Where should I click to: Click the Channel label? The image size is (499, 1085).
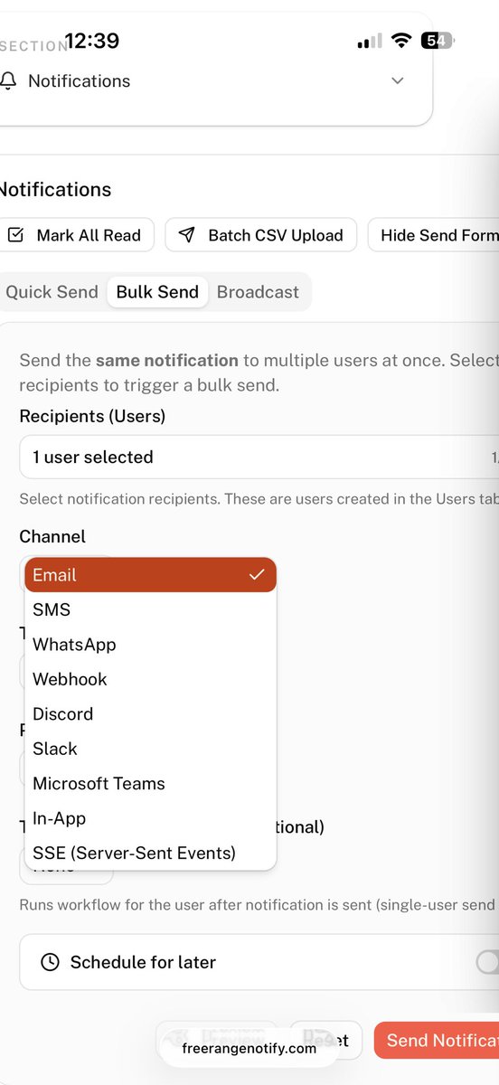(x=52, y=536)
